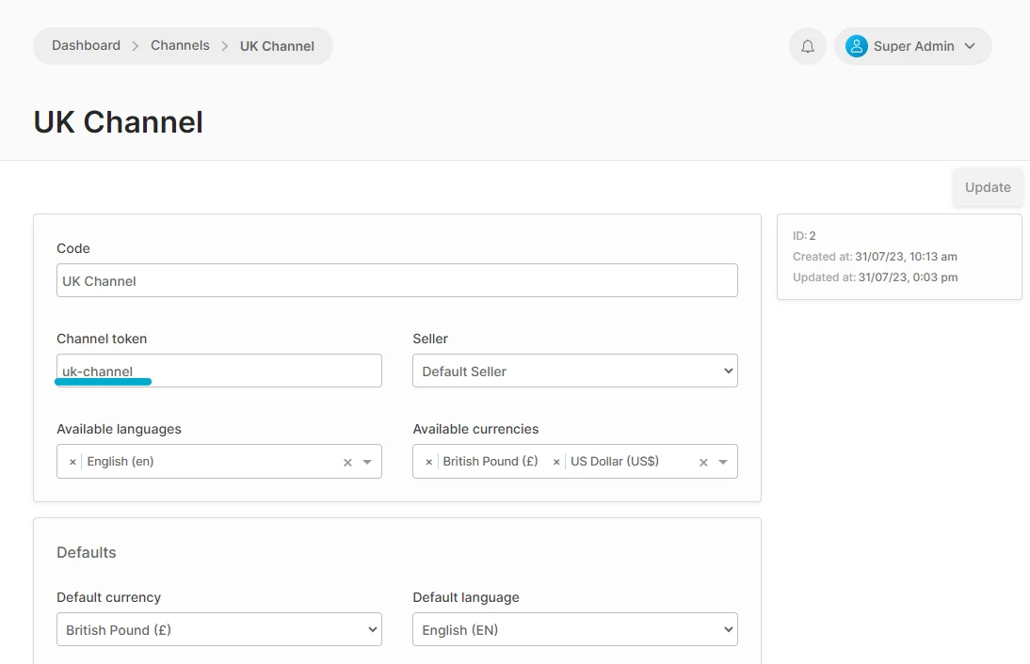Expand the Available languages dropdown arrow

pos(367,462)
